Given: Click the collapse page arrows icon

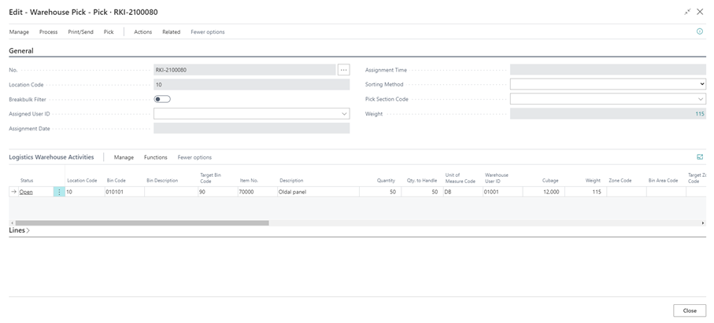Looking at the screenshot, I should click(687, 12).
